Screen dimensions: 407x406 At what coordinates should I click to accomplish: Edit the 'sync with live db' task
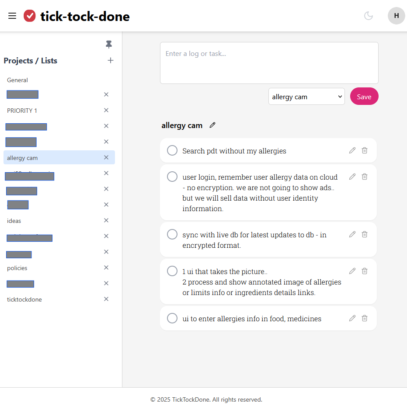click(x=352, y=234)
